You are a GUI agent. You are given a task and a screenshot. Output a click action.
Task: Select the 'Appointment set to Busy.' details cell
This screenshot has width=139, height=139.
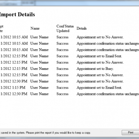95,69
